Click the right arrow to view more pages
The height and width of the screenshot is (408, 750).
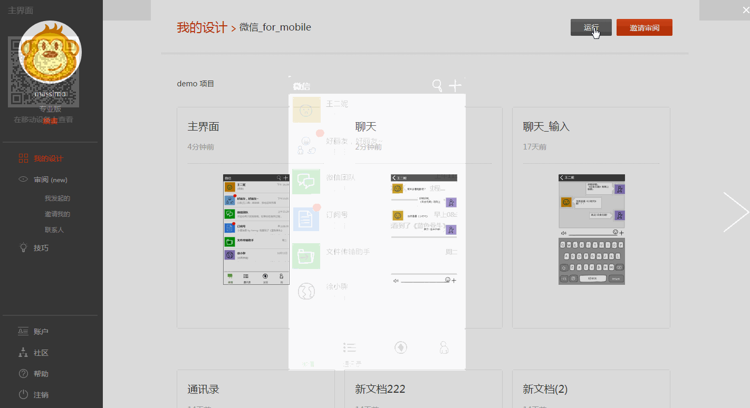click(736, 212)
